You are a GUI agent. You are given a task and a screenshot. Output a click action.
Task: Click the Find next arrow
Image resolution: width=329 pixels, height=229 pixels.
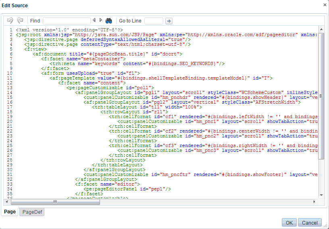(x=101, y=20)
